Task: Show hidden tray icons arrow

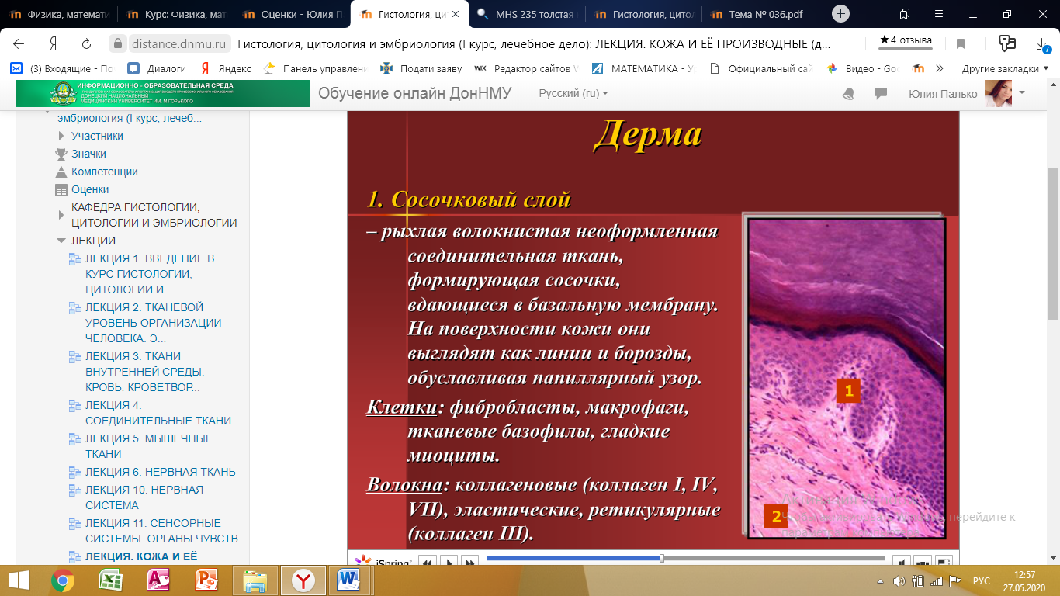Action: 881,580
